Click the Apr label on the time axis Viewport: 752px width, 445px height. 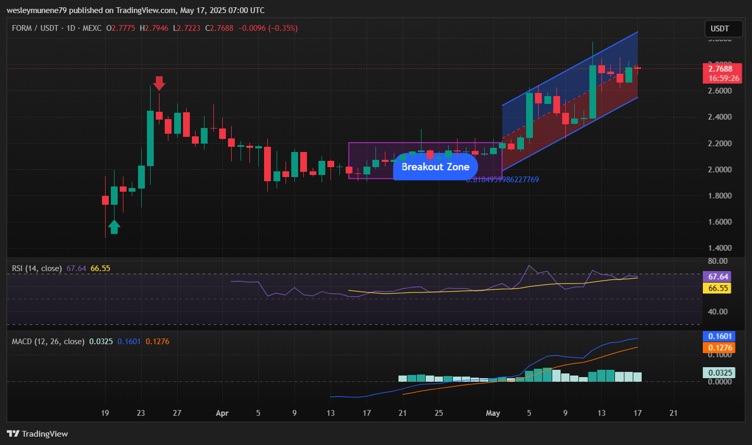(x=222, y=413)
